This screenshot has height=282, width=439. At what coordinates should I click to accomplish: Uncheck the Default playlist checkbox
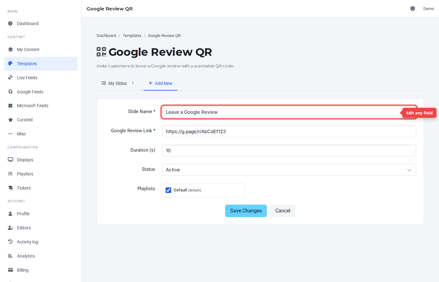[168, 190]
